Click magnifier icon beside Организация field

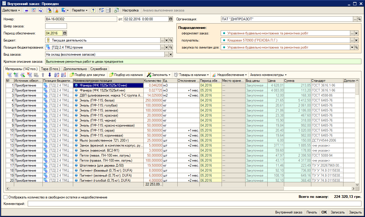click(x=359, y=19)
